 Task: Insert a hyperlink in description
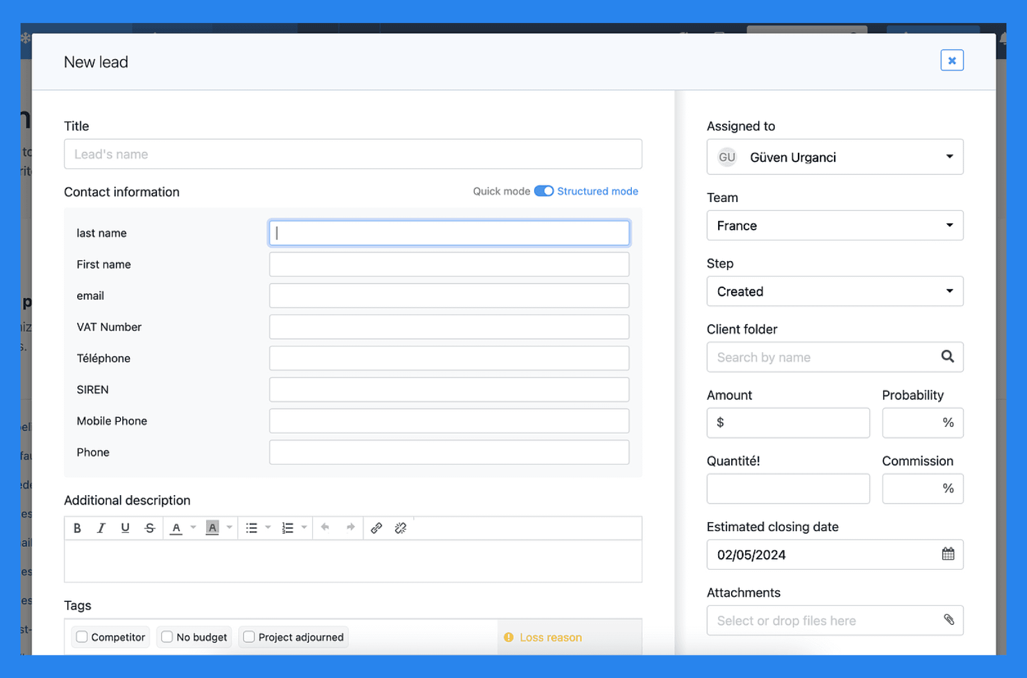(x=376, y=528)
